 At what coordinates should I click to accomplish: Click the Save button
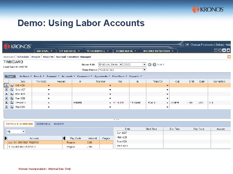pos(10,76)
